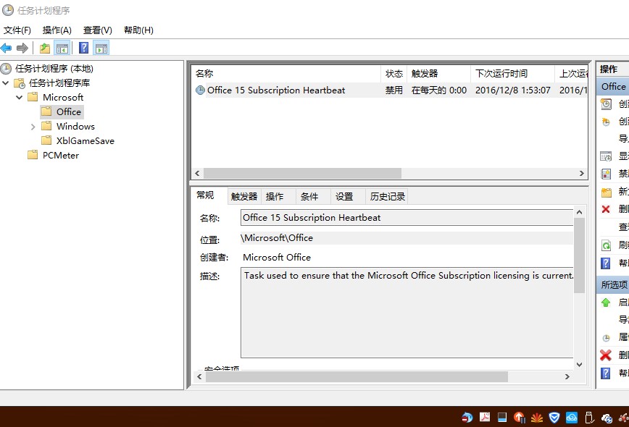Click the task history notebook icon in Actions
The height and width of the screenshot is (427, 629).
[x=606, y=174]
